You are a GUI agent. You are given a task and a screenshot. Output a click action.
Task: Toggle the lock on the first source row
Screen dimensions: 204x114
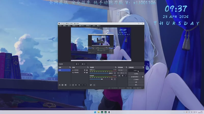(87, 70)
